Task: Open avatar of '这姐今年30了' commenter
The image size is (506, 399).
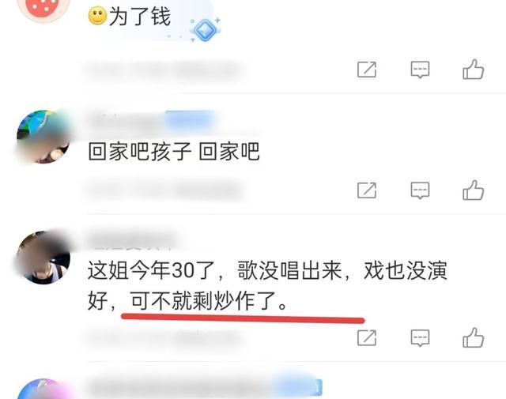Action: pyautogui.click(x=43, y=258)
